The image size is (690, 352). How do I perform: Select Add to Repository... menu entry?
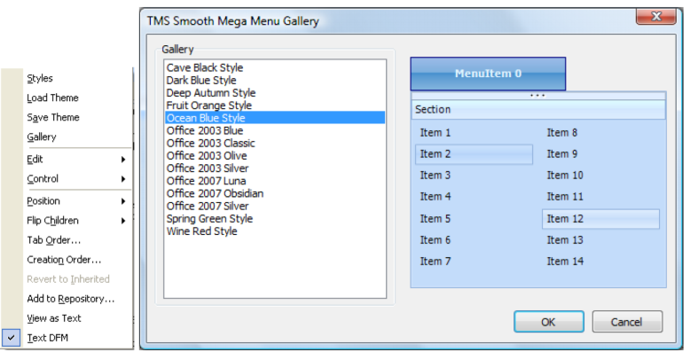click(x=71, y=299)
